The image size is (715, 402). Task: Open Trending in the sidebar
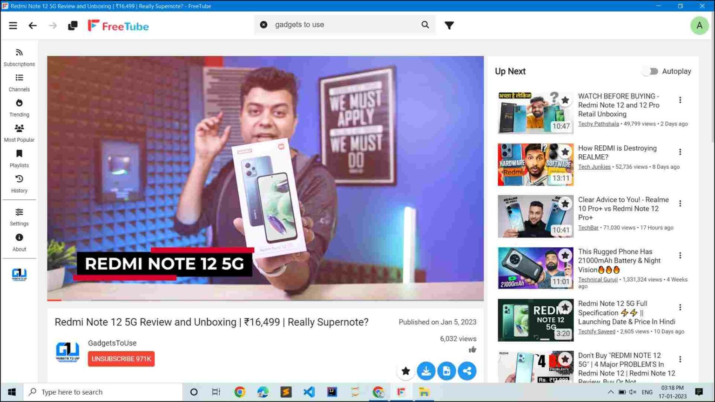click(19, 108)
